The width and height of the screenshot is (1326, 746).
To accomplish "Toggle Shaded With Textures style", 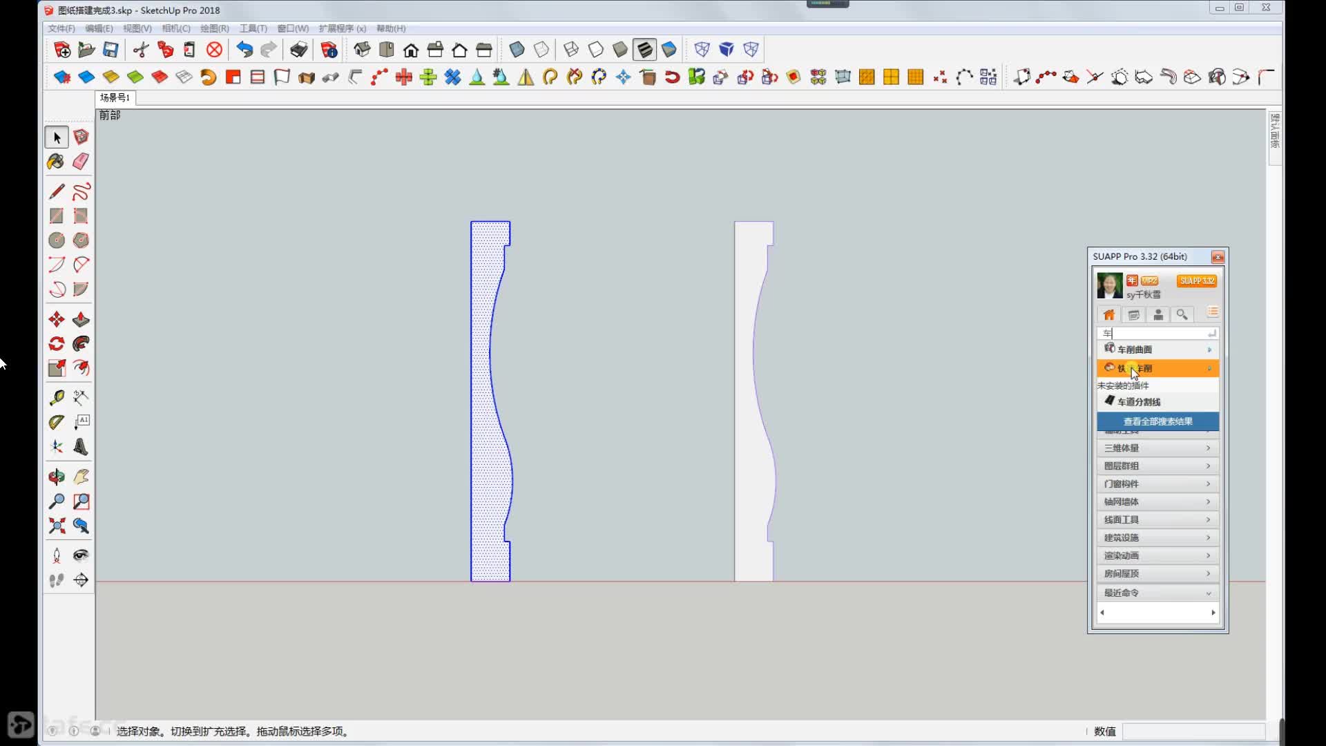I will [x=644, y=50].
